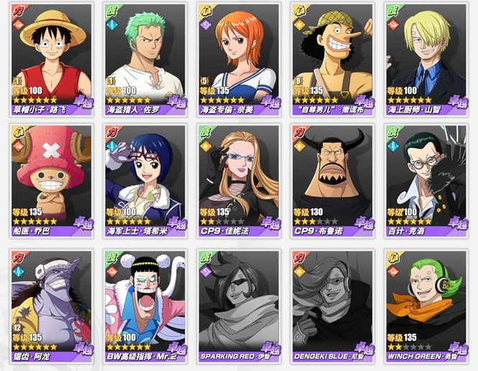Select the name label 海盗专偷·奈美
478x371 pixels.
point(227,110)
